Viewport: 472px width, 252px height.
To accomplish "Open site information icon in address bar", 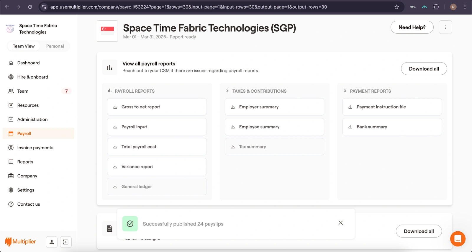I will click(x=44, y=7).
